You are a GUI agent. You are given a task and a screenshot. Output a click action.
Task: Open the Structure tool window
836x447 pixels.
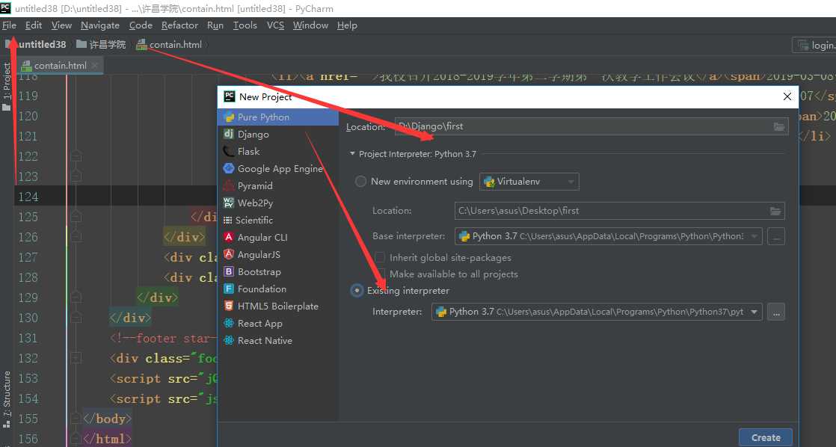click(7, 400)
